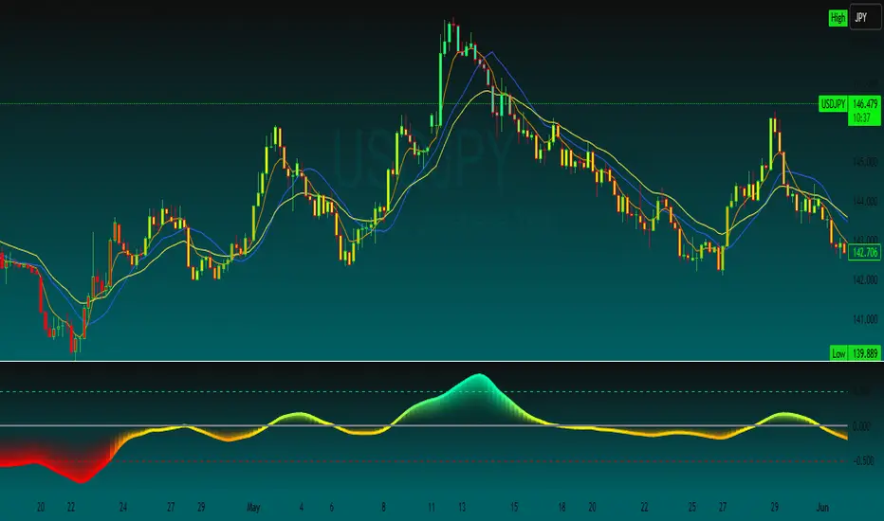Click the 145.000 price axis label
Viewport: 884px width, 521px height.
[x=865, y=163]
